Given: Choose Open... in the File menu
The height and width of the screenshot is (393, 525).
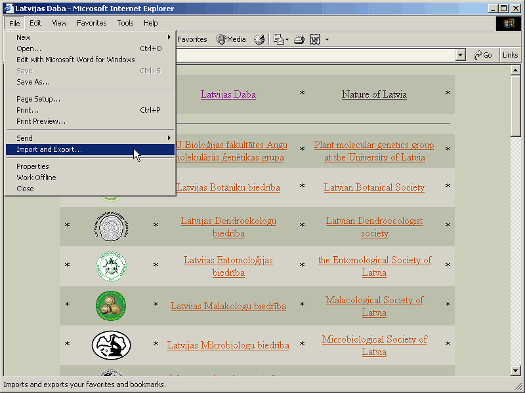Looking at the screenshot, I should tap(90, 48).
